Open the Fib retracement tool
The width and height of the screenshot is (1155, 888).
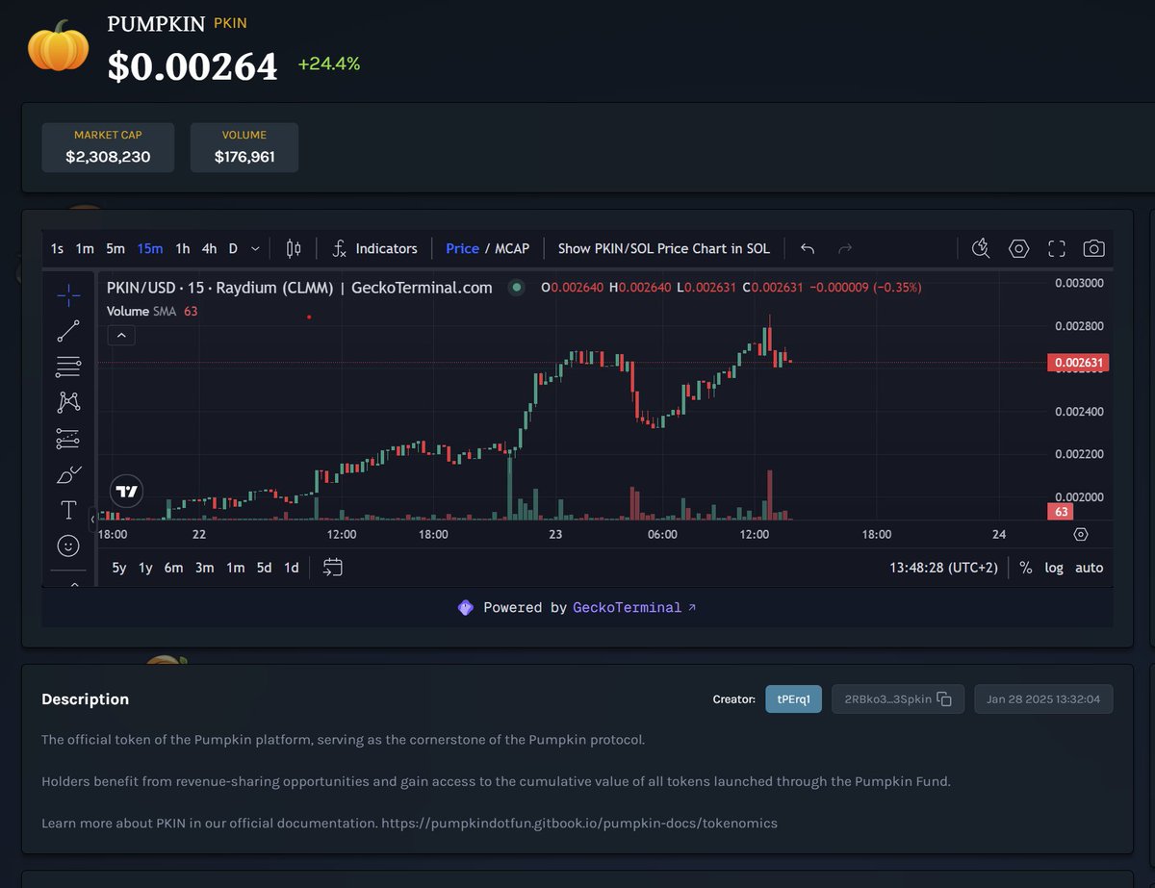pos(68,367)
